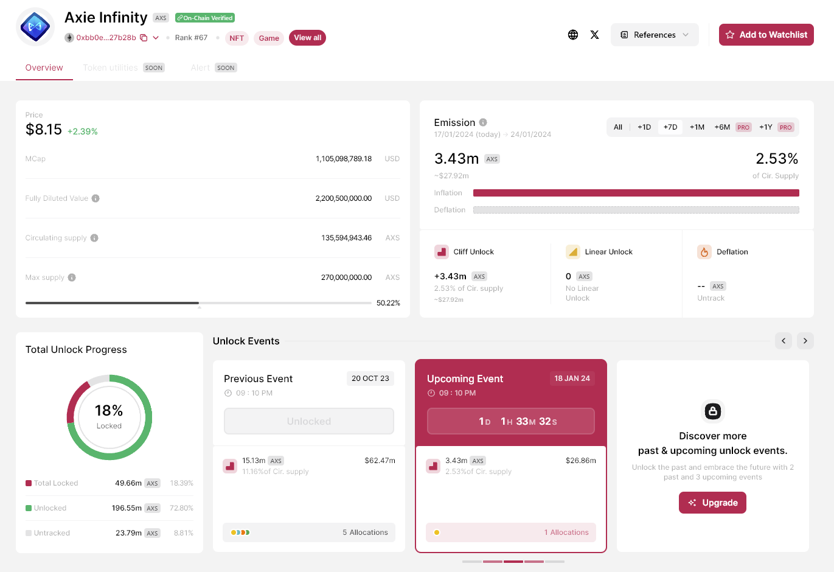Select the +6M PRO timeframe
The image size is (834, 572).
tap(732, 127)
